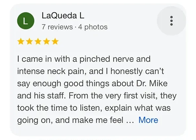Select the fourth gold rating star
Image resolution: width=196 pixels, height=140 pixels.
coord(47,41)
